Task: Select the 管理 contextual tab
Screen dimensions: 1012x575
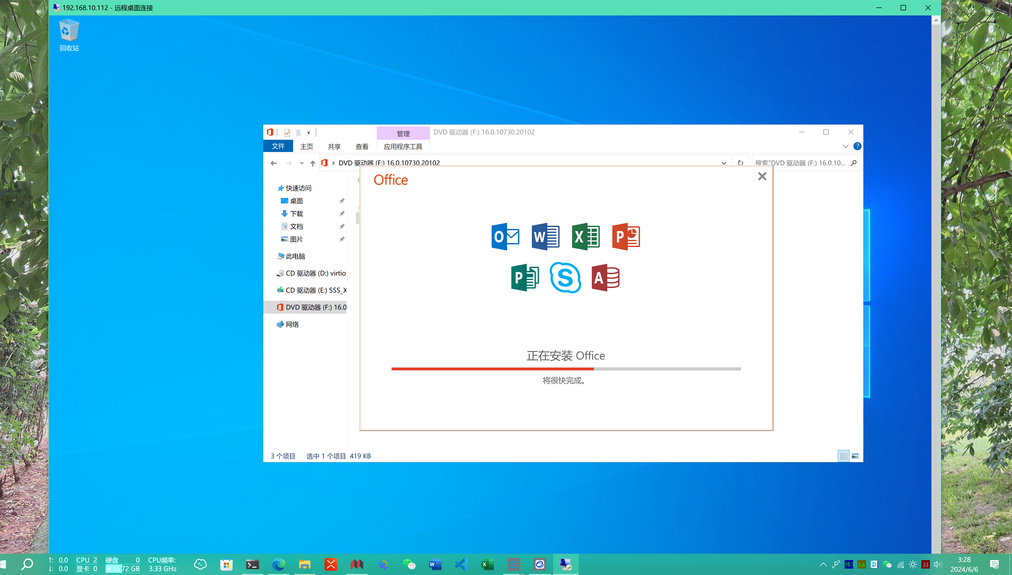Action: (x=403, y=133)
